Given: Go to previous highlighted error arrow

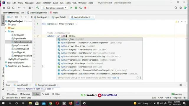Looking at the screenshot, I should [x=182, y=22].
